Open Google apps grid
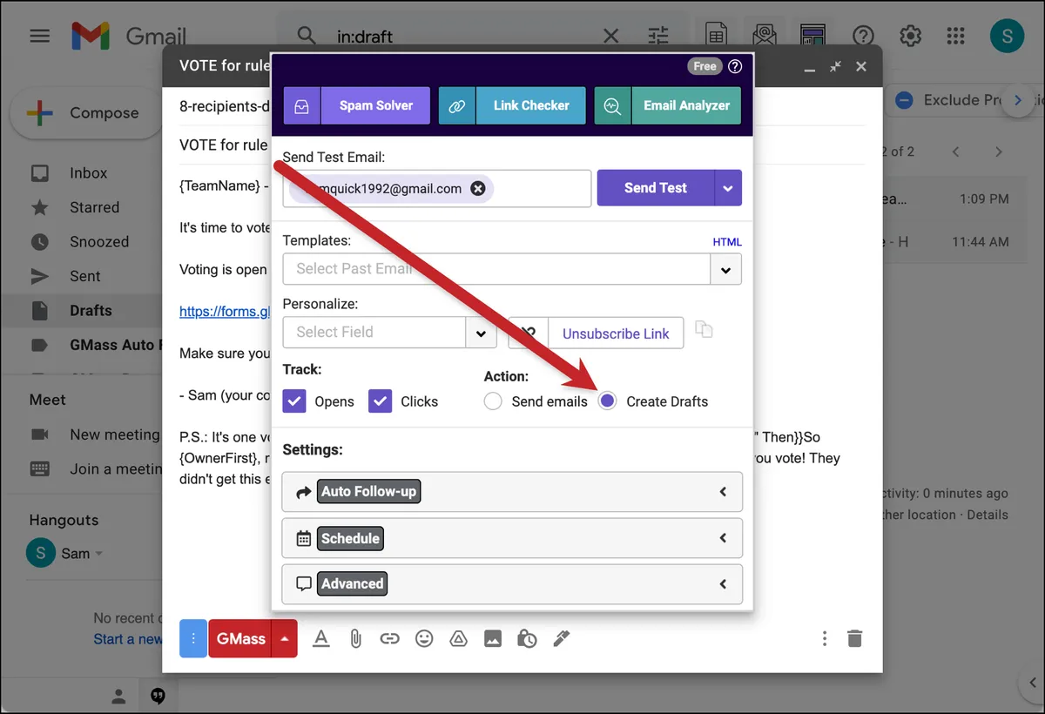Image resolution: width=1045 pixels, height=714 pixels. click(956, 36)
